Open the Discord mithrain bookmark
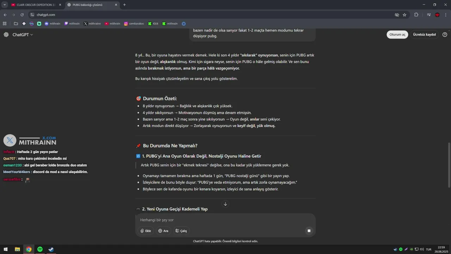 [x=52, y=24]
